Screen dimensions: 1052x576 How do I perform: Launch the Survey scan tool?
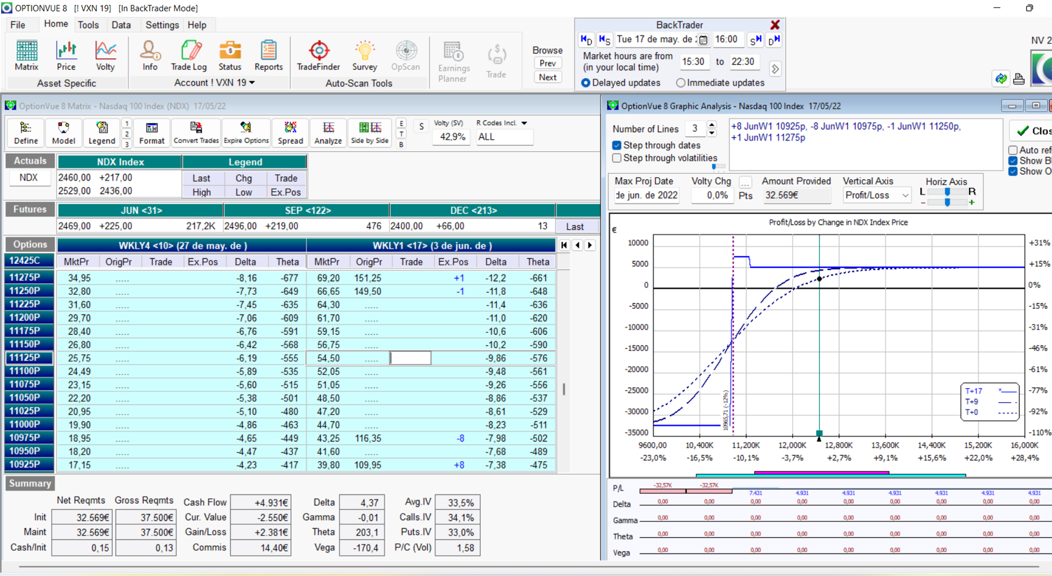[365, 56]
